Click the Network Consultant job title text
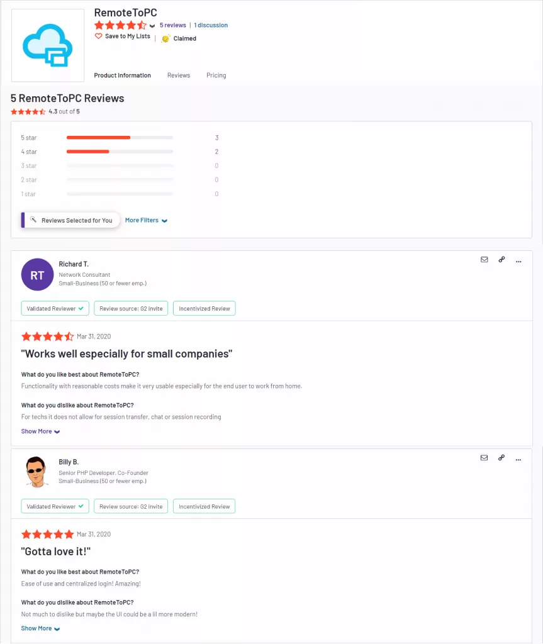Screen dimensions: 543x644 pos(84,275)
